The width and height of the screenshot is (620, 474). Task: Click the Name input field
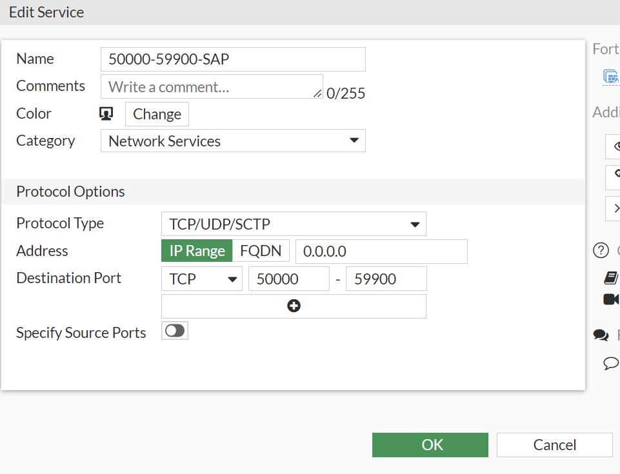(x=233, y=59)
